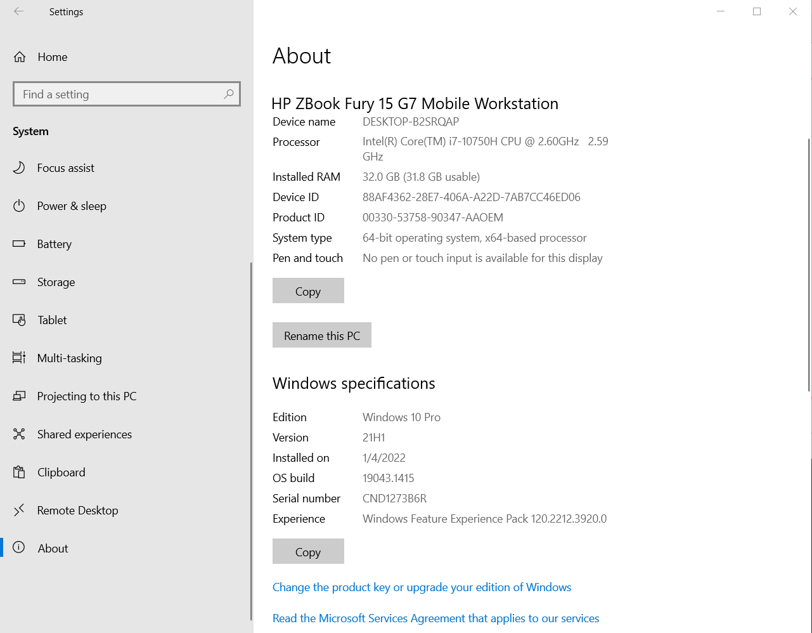Click the Storage drive icon
Screen dimensions: 812x633
click(20, 282)
